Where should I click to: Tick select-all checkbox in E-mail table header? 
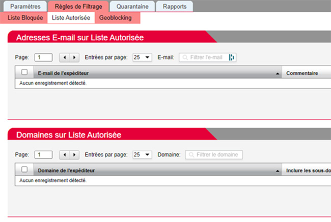pyautogui.click(x=24, y=73)
